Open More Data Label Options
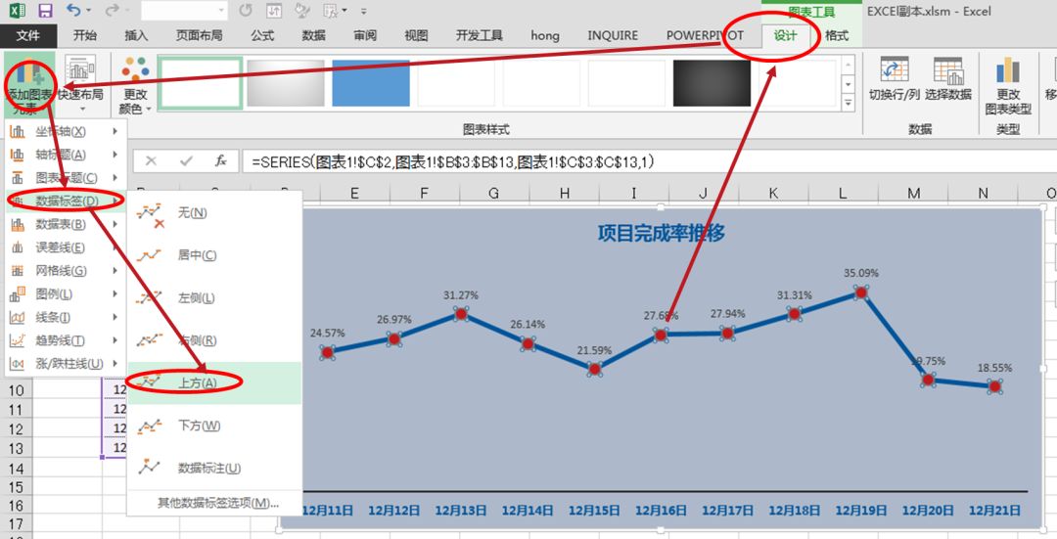This screenshot has width=1057, height=539. pos(217,503)
